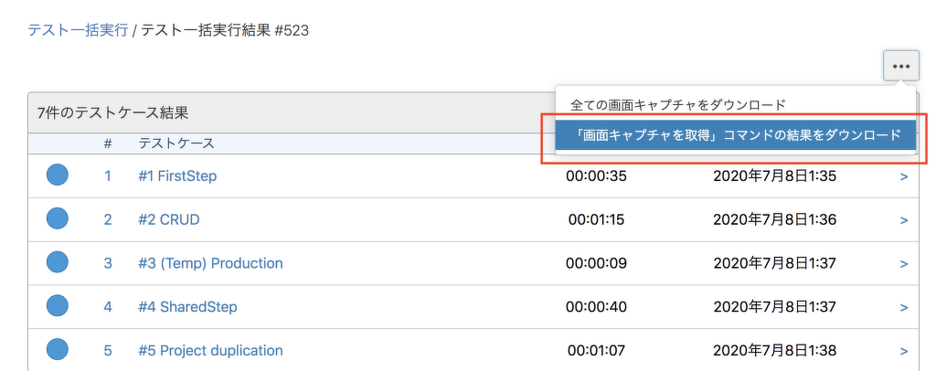Open the #1 FirstStep test case link

177,175
